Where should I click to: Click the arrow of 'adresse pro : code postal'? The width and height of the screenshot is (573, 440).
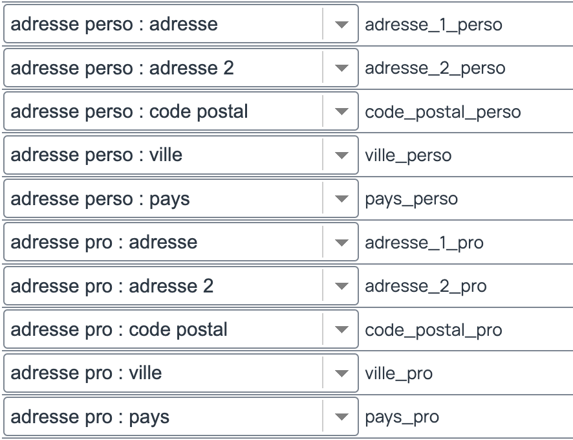tap(341, 329)
